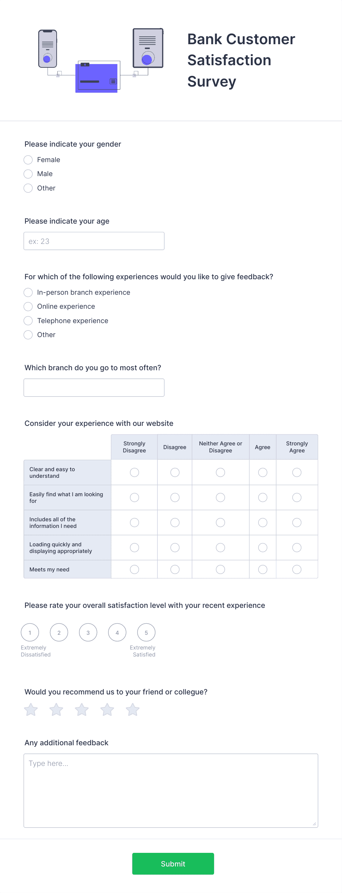Select the Female gender option
Viewport: 342px width, 893px height.
[28, 160]
